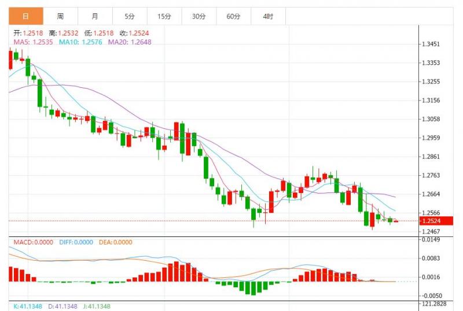Click the 1.3058 price axis label
The image size is (463, 311).
coord(431,119)
